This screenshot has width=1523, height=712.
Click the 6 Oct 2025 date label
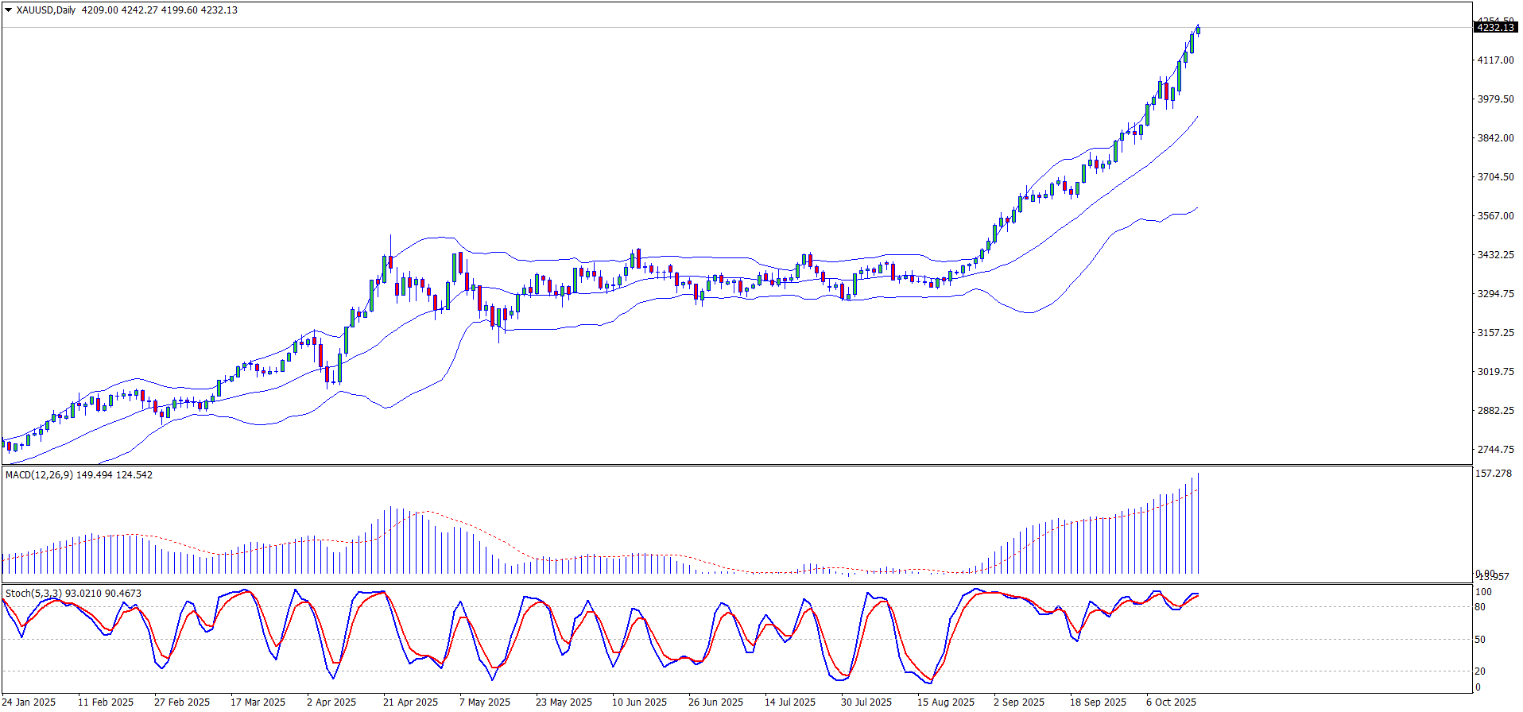pos(1171,702)
